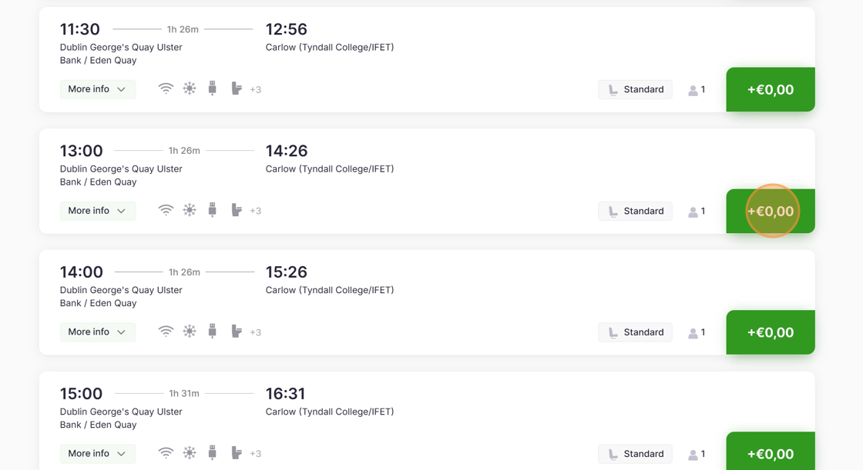Click the air conditioning snowflake icon on the 13:00 trip
The height and width of the screenshot is (470, 863).
(190, 210)
